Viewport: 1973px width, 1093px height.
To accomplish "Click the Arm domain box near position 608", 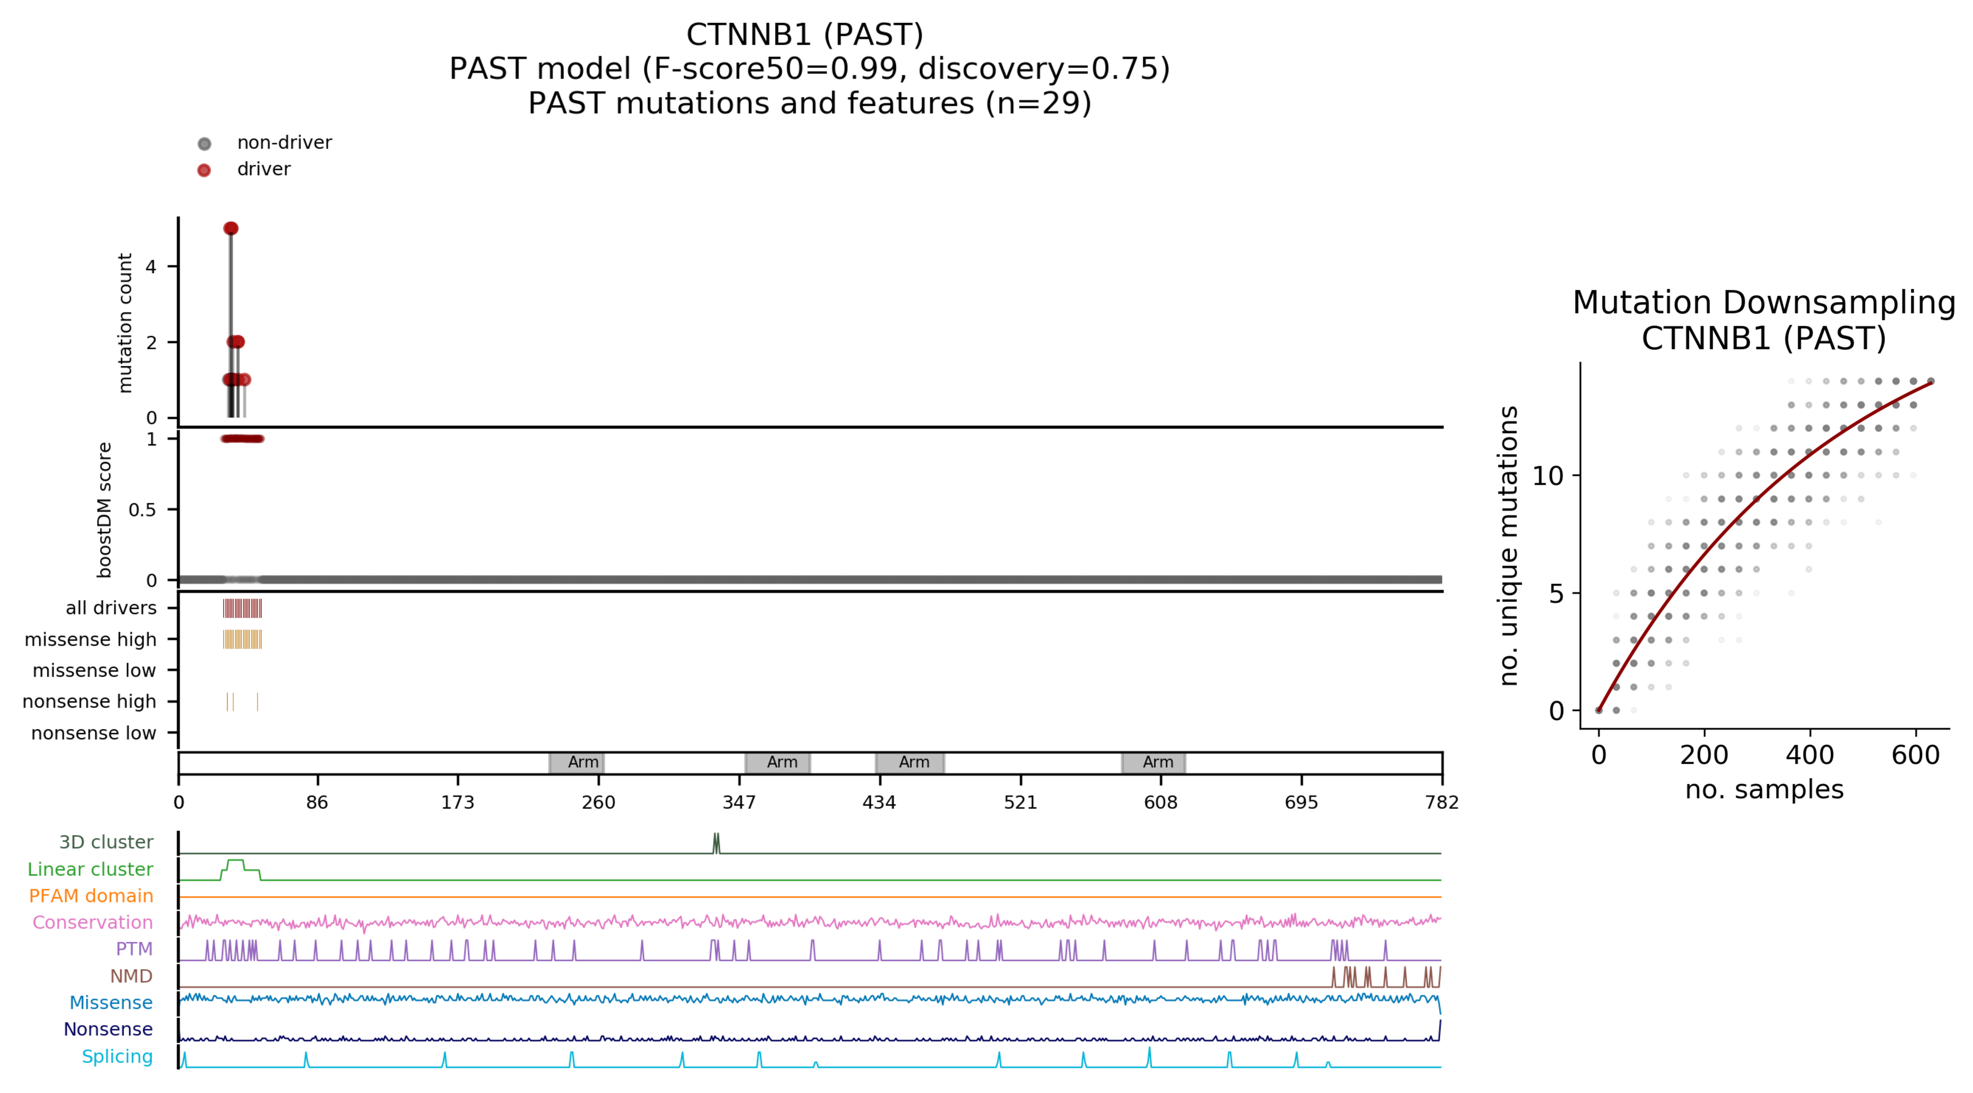I will tap(1154, 762).
